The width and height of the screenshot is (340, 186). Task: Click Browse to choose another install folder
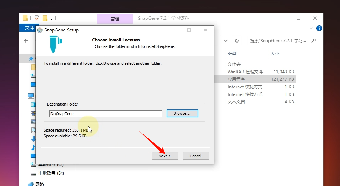[182, 113]
